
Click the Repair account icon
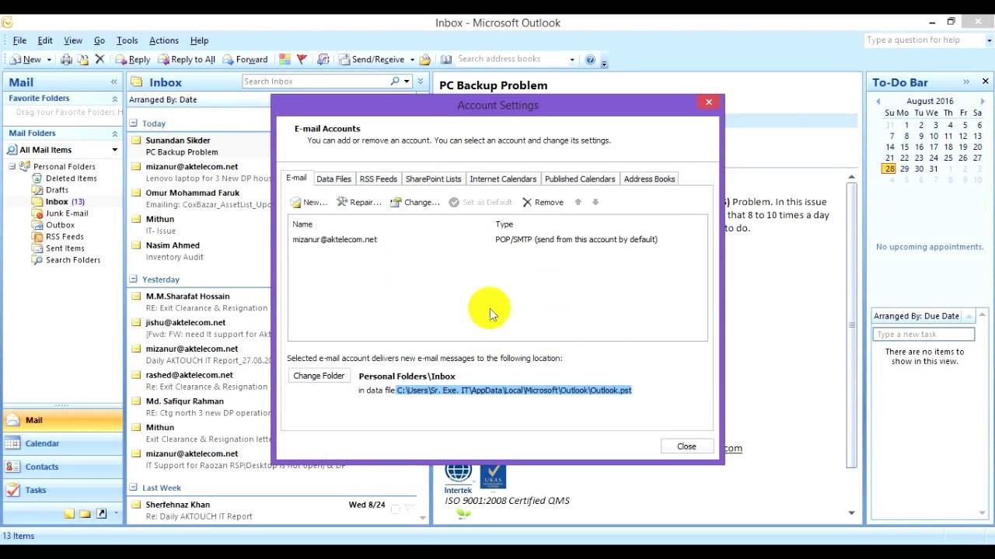pos(342,202)
